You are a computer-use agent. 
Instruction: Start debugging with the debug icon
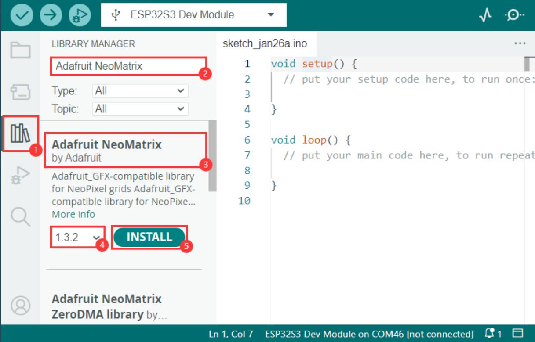pos(78,14)
